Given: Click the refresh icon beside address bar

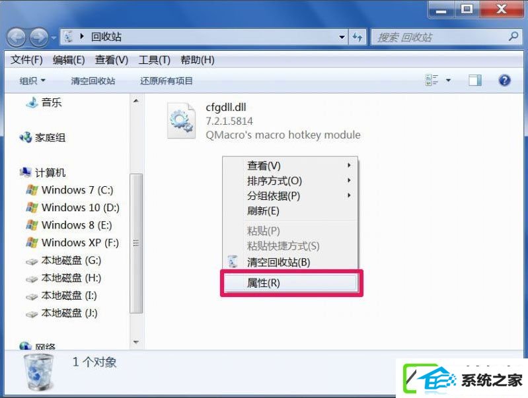Looking at the screenshot, I should point(357,37).
